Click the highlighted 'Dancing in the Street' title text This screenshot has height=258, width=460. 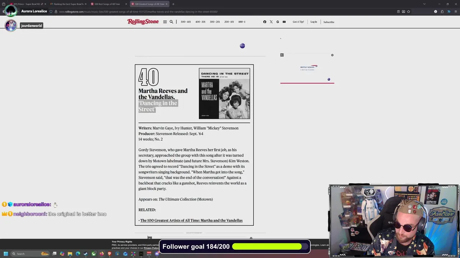(x=158, y=106)
